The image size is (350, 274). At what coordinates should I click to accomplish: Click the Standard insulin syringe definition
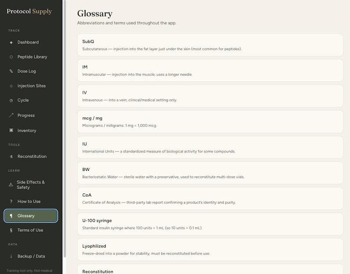coord(142,228)
